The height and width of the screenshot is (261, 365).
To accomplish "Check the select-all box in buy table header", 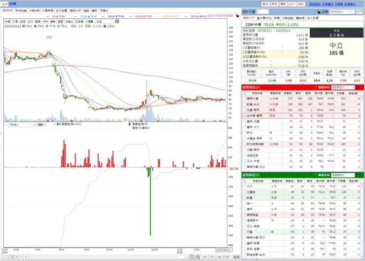I will click(x=244, y=93).
